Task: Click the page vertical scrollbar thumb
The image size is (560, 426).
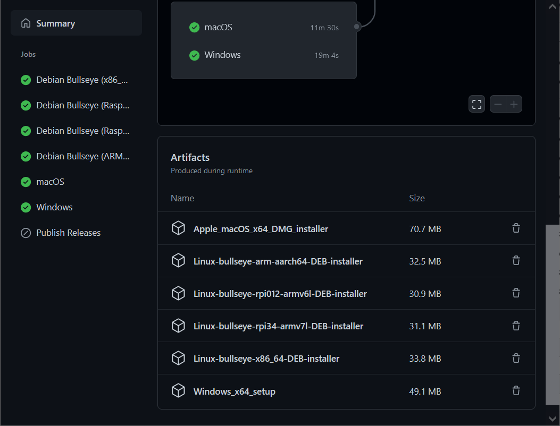Action: [553, 314]
